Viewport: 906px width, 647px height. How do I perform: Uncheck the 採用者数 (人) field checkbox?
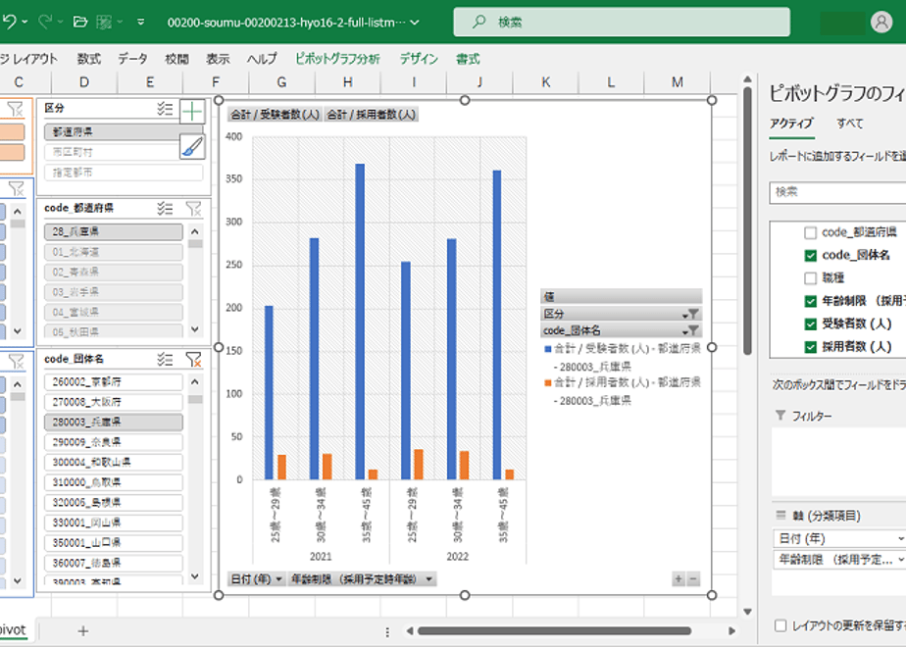810,347
